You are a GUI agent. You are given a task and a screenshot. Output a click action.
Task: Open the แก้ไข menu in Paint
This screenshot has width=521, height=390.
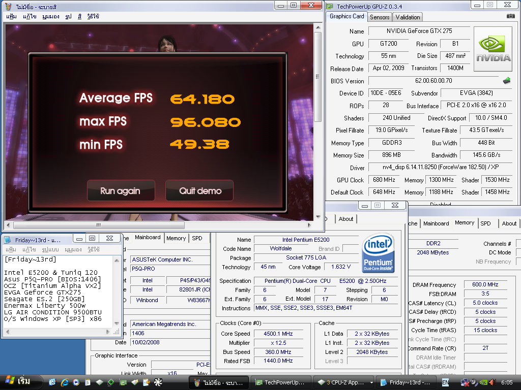(30, 16)
